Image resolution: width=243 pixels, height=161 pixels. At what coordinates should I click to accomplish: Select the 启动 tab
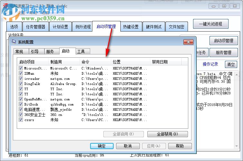67,51
